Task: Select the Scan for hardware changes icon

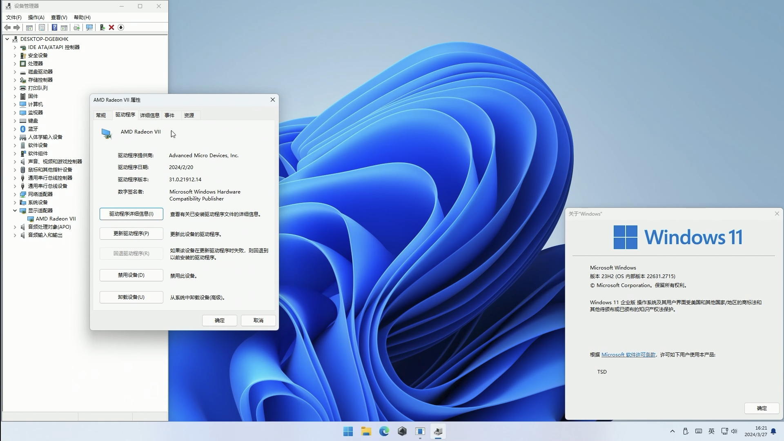Action: click(x=89, y=27)
